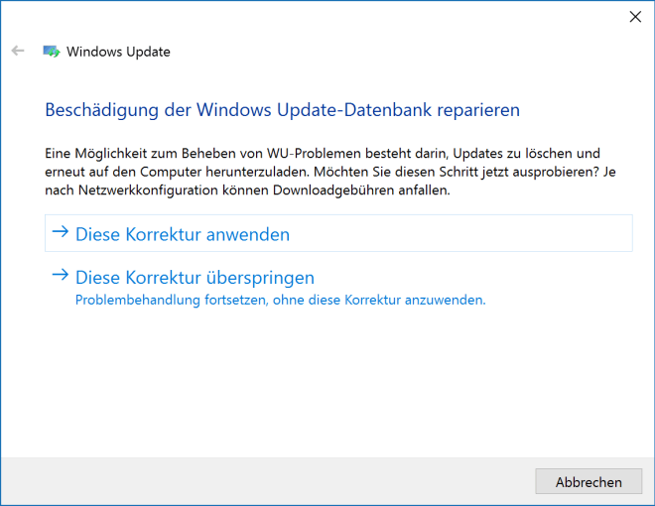Click the heading Beschädigung der Windows Update-Datenbank reparieren
This screenshot has width=655, height=506.
tap(283, 110)
